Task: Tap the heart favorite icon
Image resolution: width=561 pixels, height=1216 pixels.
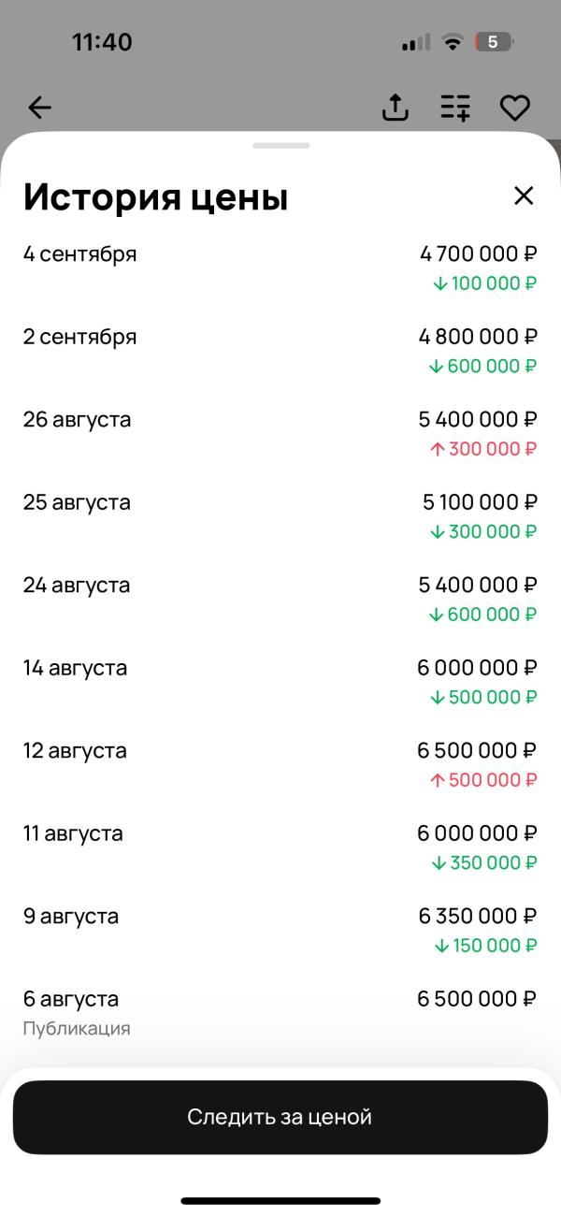Action: tap(515, 108)
